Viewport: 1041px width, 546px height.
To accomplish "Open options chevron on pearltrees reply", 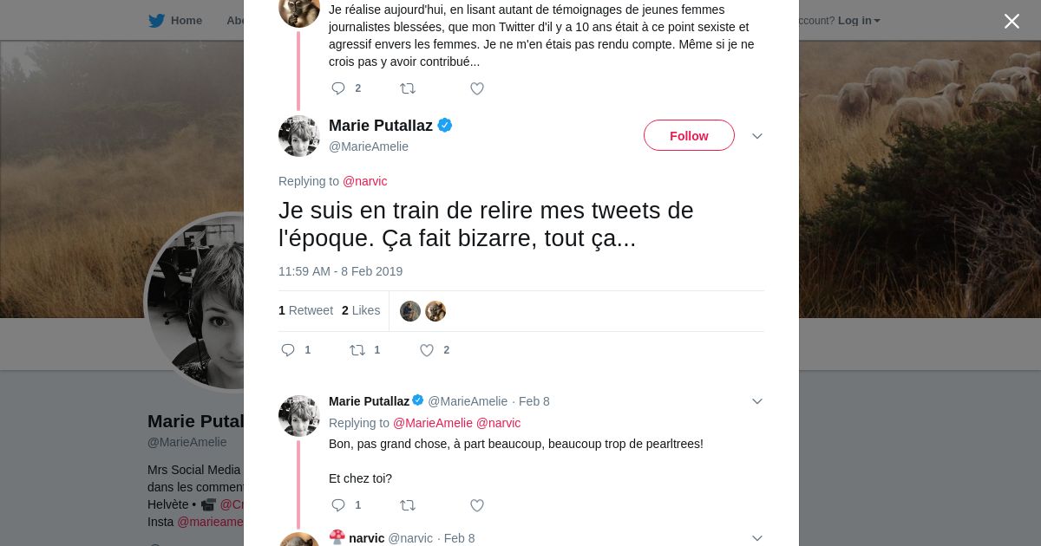I will (x=756, y=401).
